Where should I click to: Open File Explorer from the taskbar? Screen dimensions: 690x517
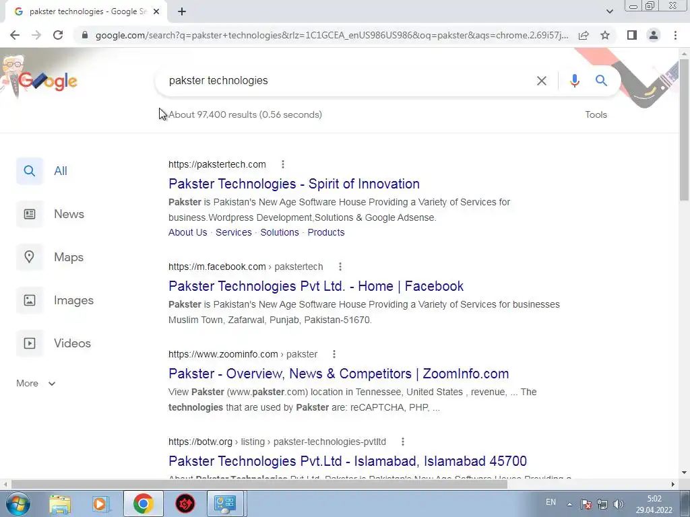point(59,504)
